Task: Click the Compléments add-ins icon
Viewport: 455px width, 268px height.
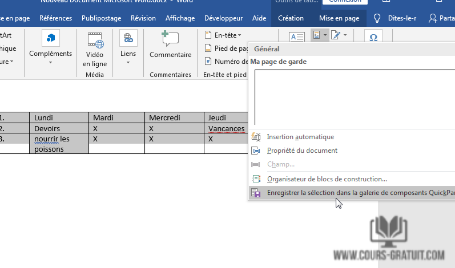Action: [x=51, y=38]
